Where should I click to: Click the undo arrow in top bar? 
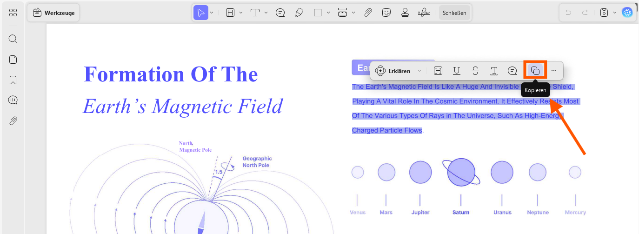tap(568, 13)
